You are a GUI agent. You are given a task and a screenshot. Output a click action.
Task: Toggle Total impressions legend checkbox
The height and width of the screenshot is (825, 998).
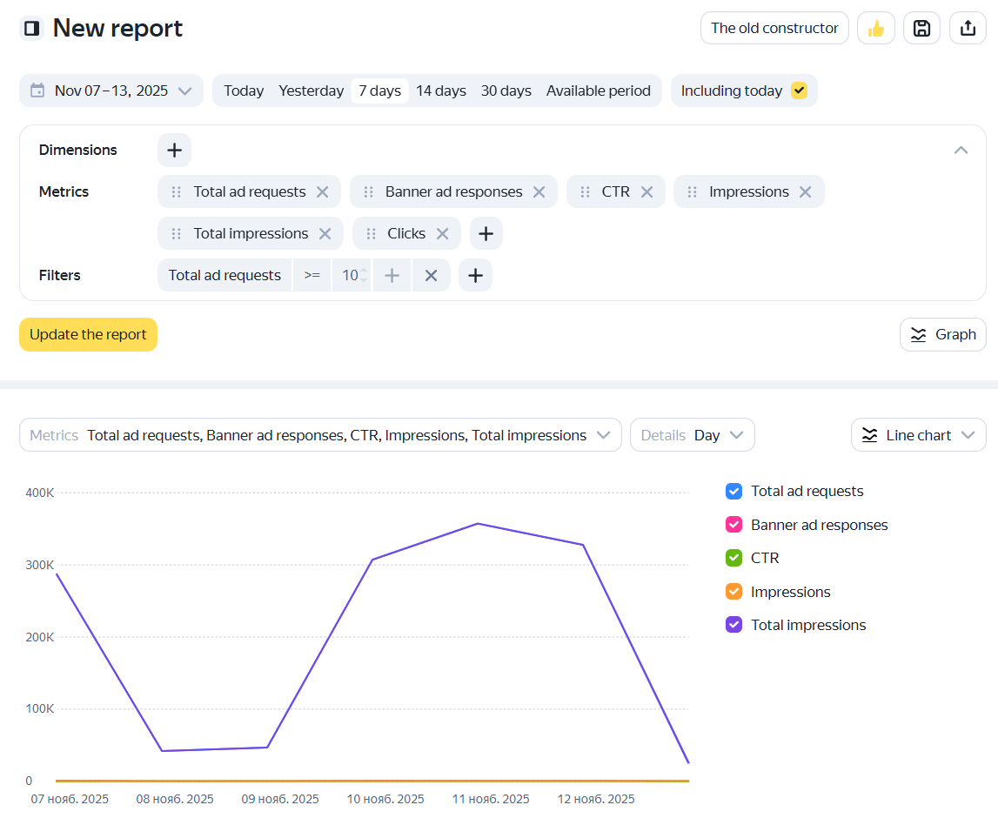tap(733, 625)
